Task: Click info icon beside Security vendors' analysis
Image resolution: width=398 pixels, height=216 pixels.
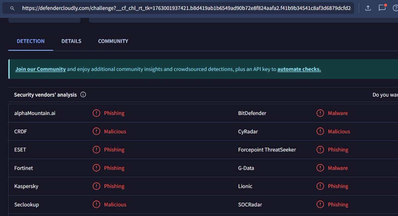Action: [x=83, y=95]
